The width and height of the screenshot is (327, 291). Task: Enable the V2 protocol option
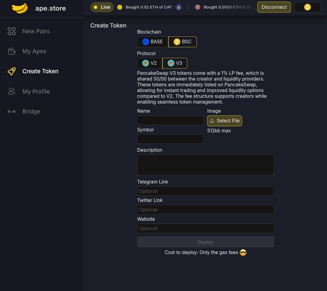pos(149,63)
